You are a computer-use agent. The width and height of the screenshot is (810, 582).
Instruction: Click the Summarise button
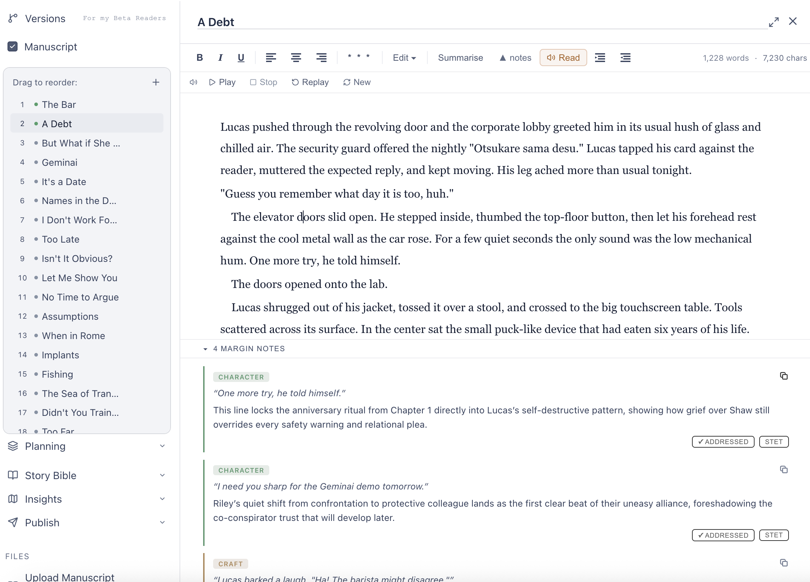pyautogui.click(x=460, y=58)
